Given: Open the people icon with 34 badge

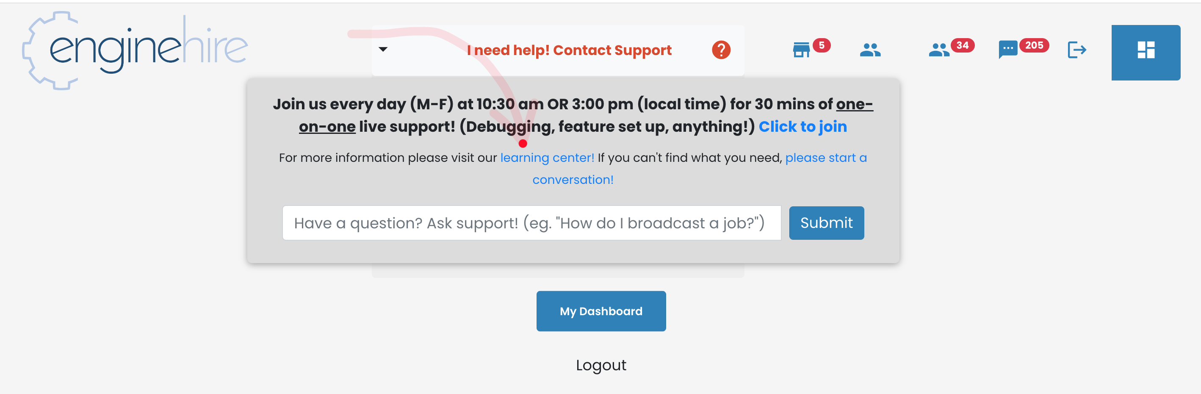Looking at the screenshot, I should point(938,50).
